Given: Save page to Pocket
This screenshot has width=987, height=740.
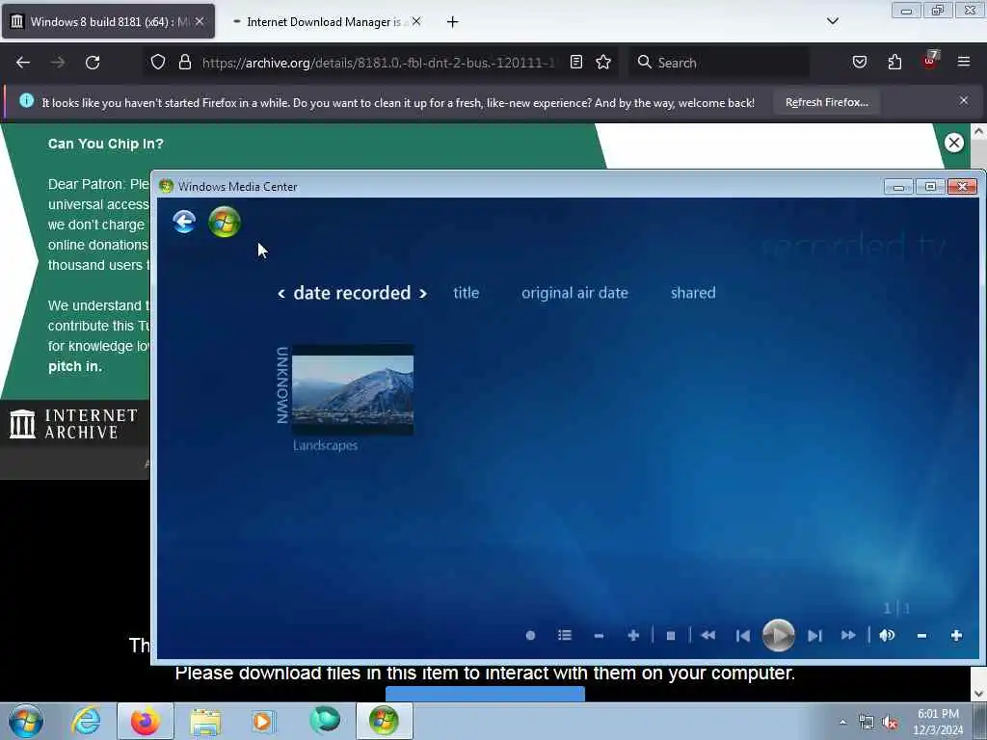Looking at the screenshot, I should click(x=860, y=62).
